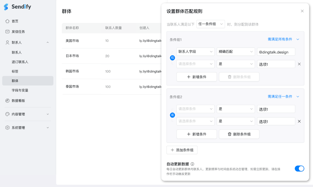Remove the second condition row using the X icon
This screenshot has height=187, width=313.
point(299,64)
